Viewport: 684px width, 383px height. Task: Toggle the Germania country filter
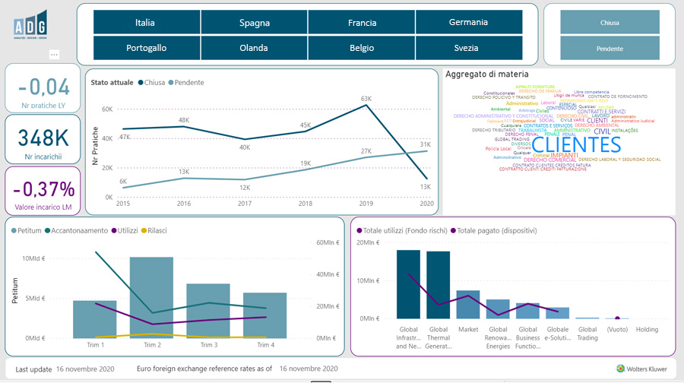tap(468, 22)
